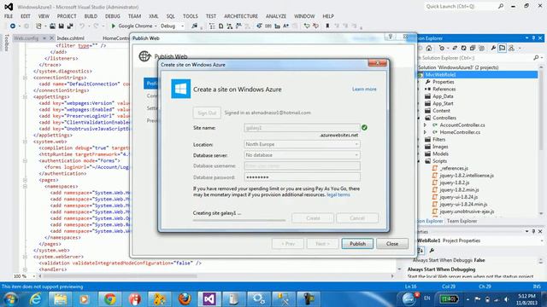The height and width of the screenshot is (307, 547).
Task: Click the site creation progress bar
Action: 239,220
